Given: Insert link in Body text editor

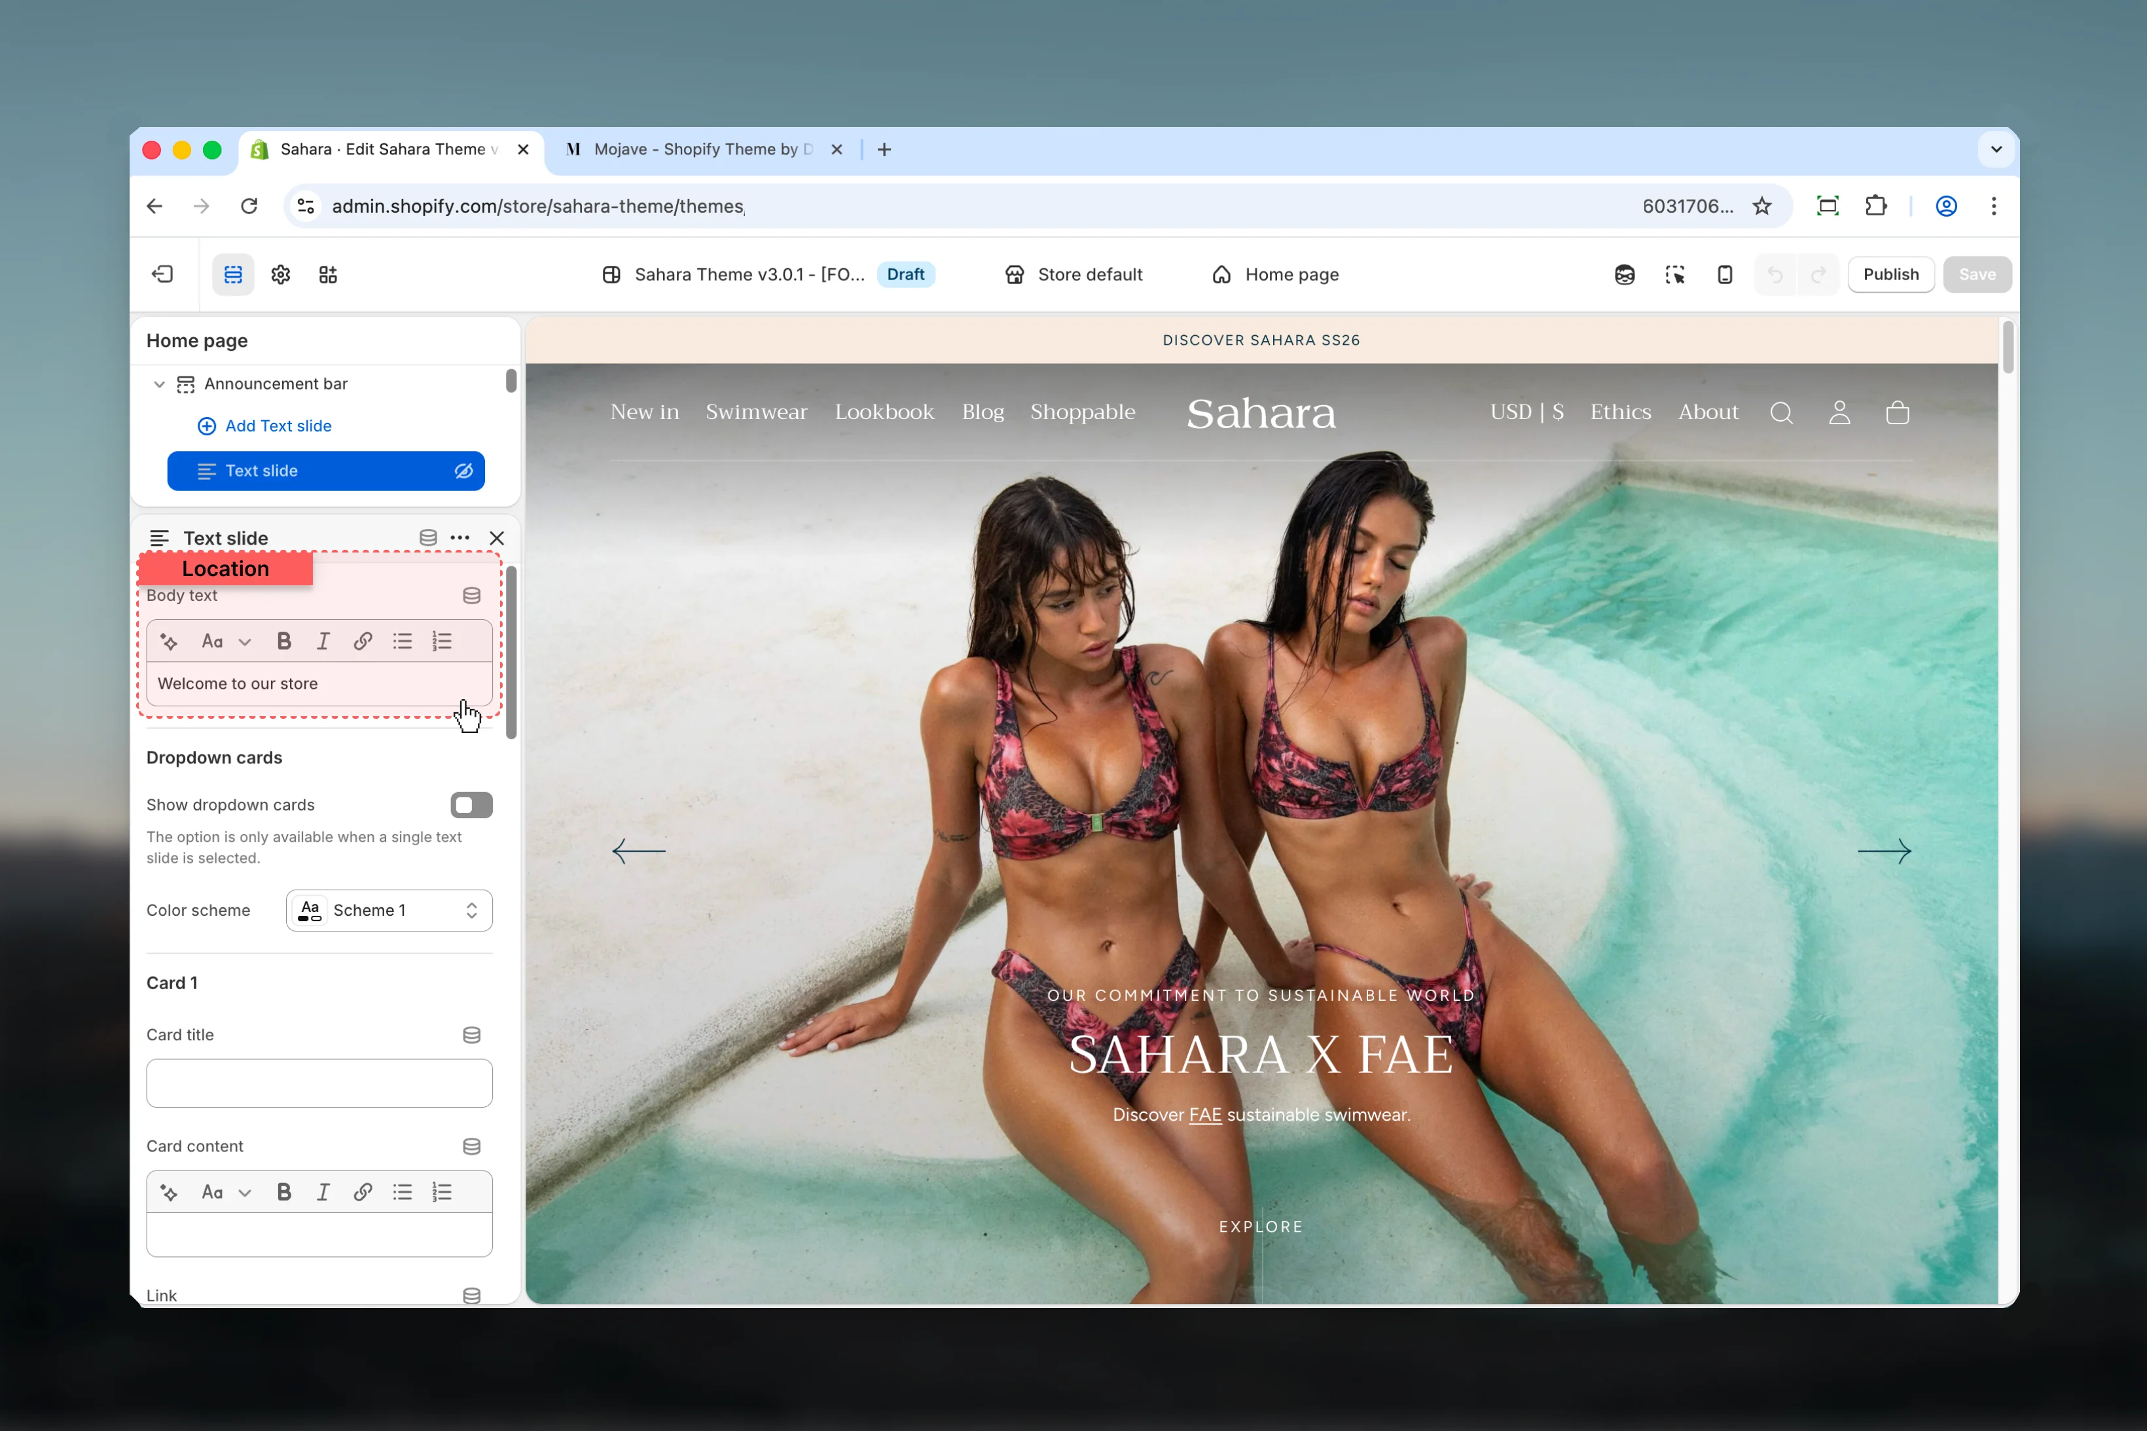Looking at the screenshot, I should [363, 642].
